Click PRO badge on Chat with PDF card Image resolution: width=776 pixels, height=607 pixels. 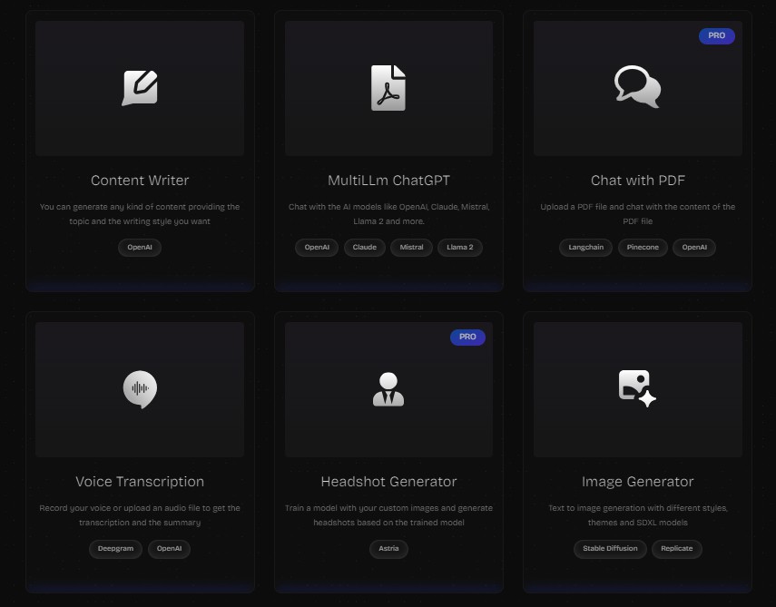(x=717, y=35)
